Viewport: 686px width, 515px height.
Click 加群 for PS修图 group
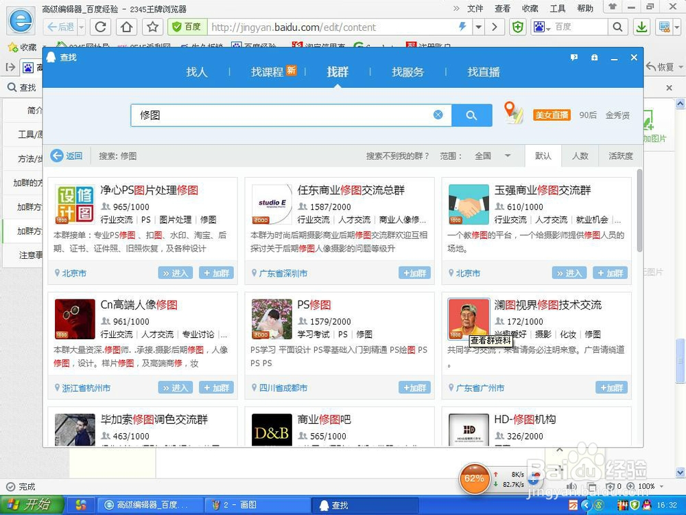415,387
